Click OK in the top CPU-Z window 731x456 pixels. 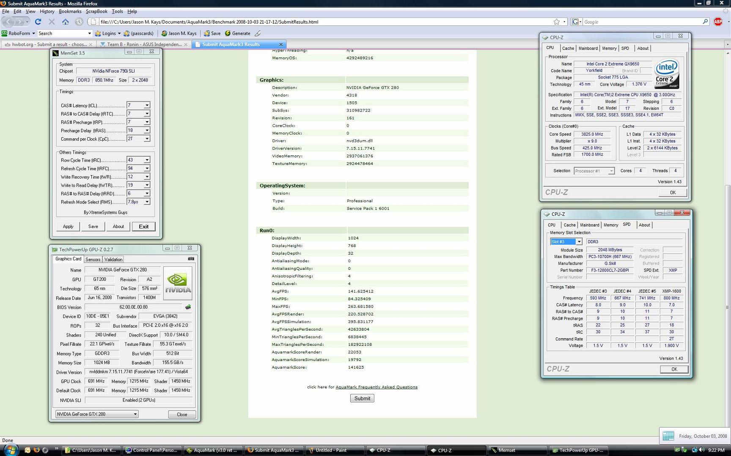click(x=673, y=193)
